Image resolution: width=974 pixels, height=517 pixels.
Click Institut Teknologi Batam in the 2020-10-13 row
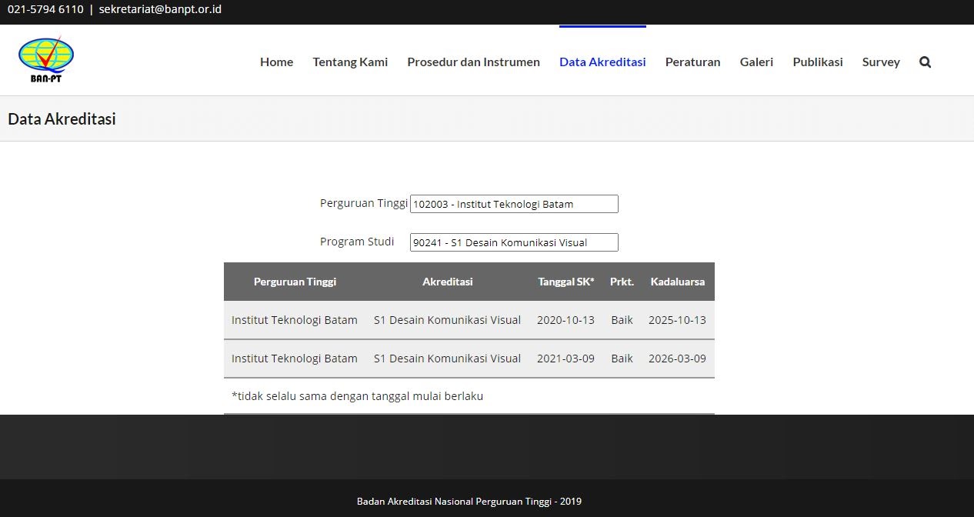pyautogui.click(x=295, y=320)
